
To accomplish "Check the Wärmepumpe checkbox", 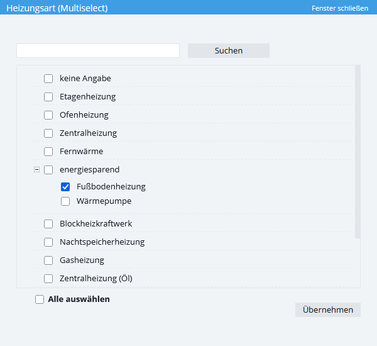I will pos(65,201).
